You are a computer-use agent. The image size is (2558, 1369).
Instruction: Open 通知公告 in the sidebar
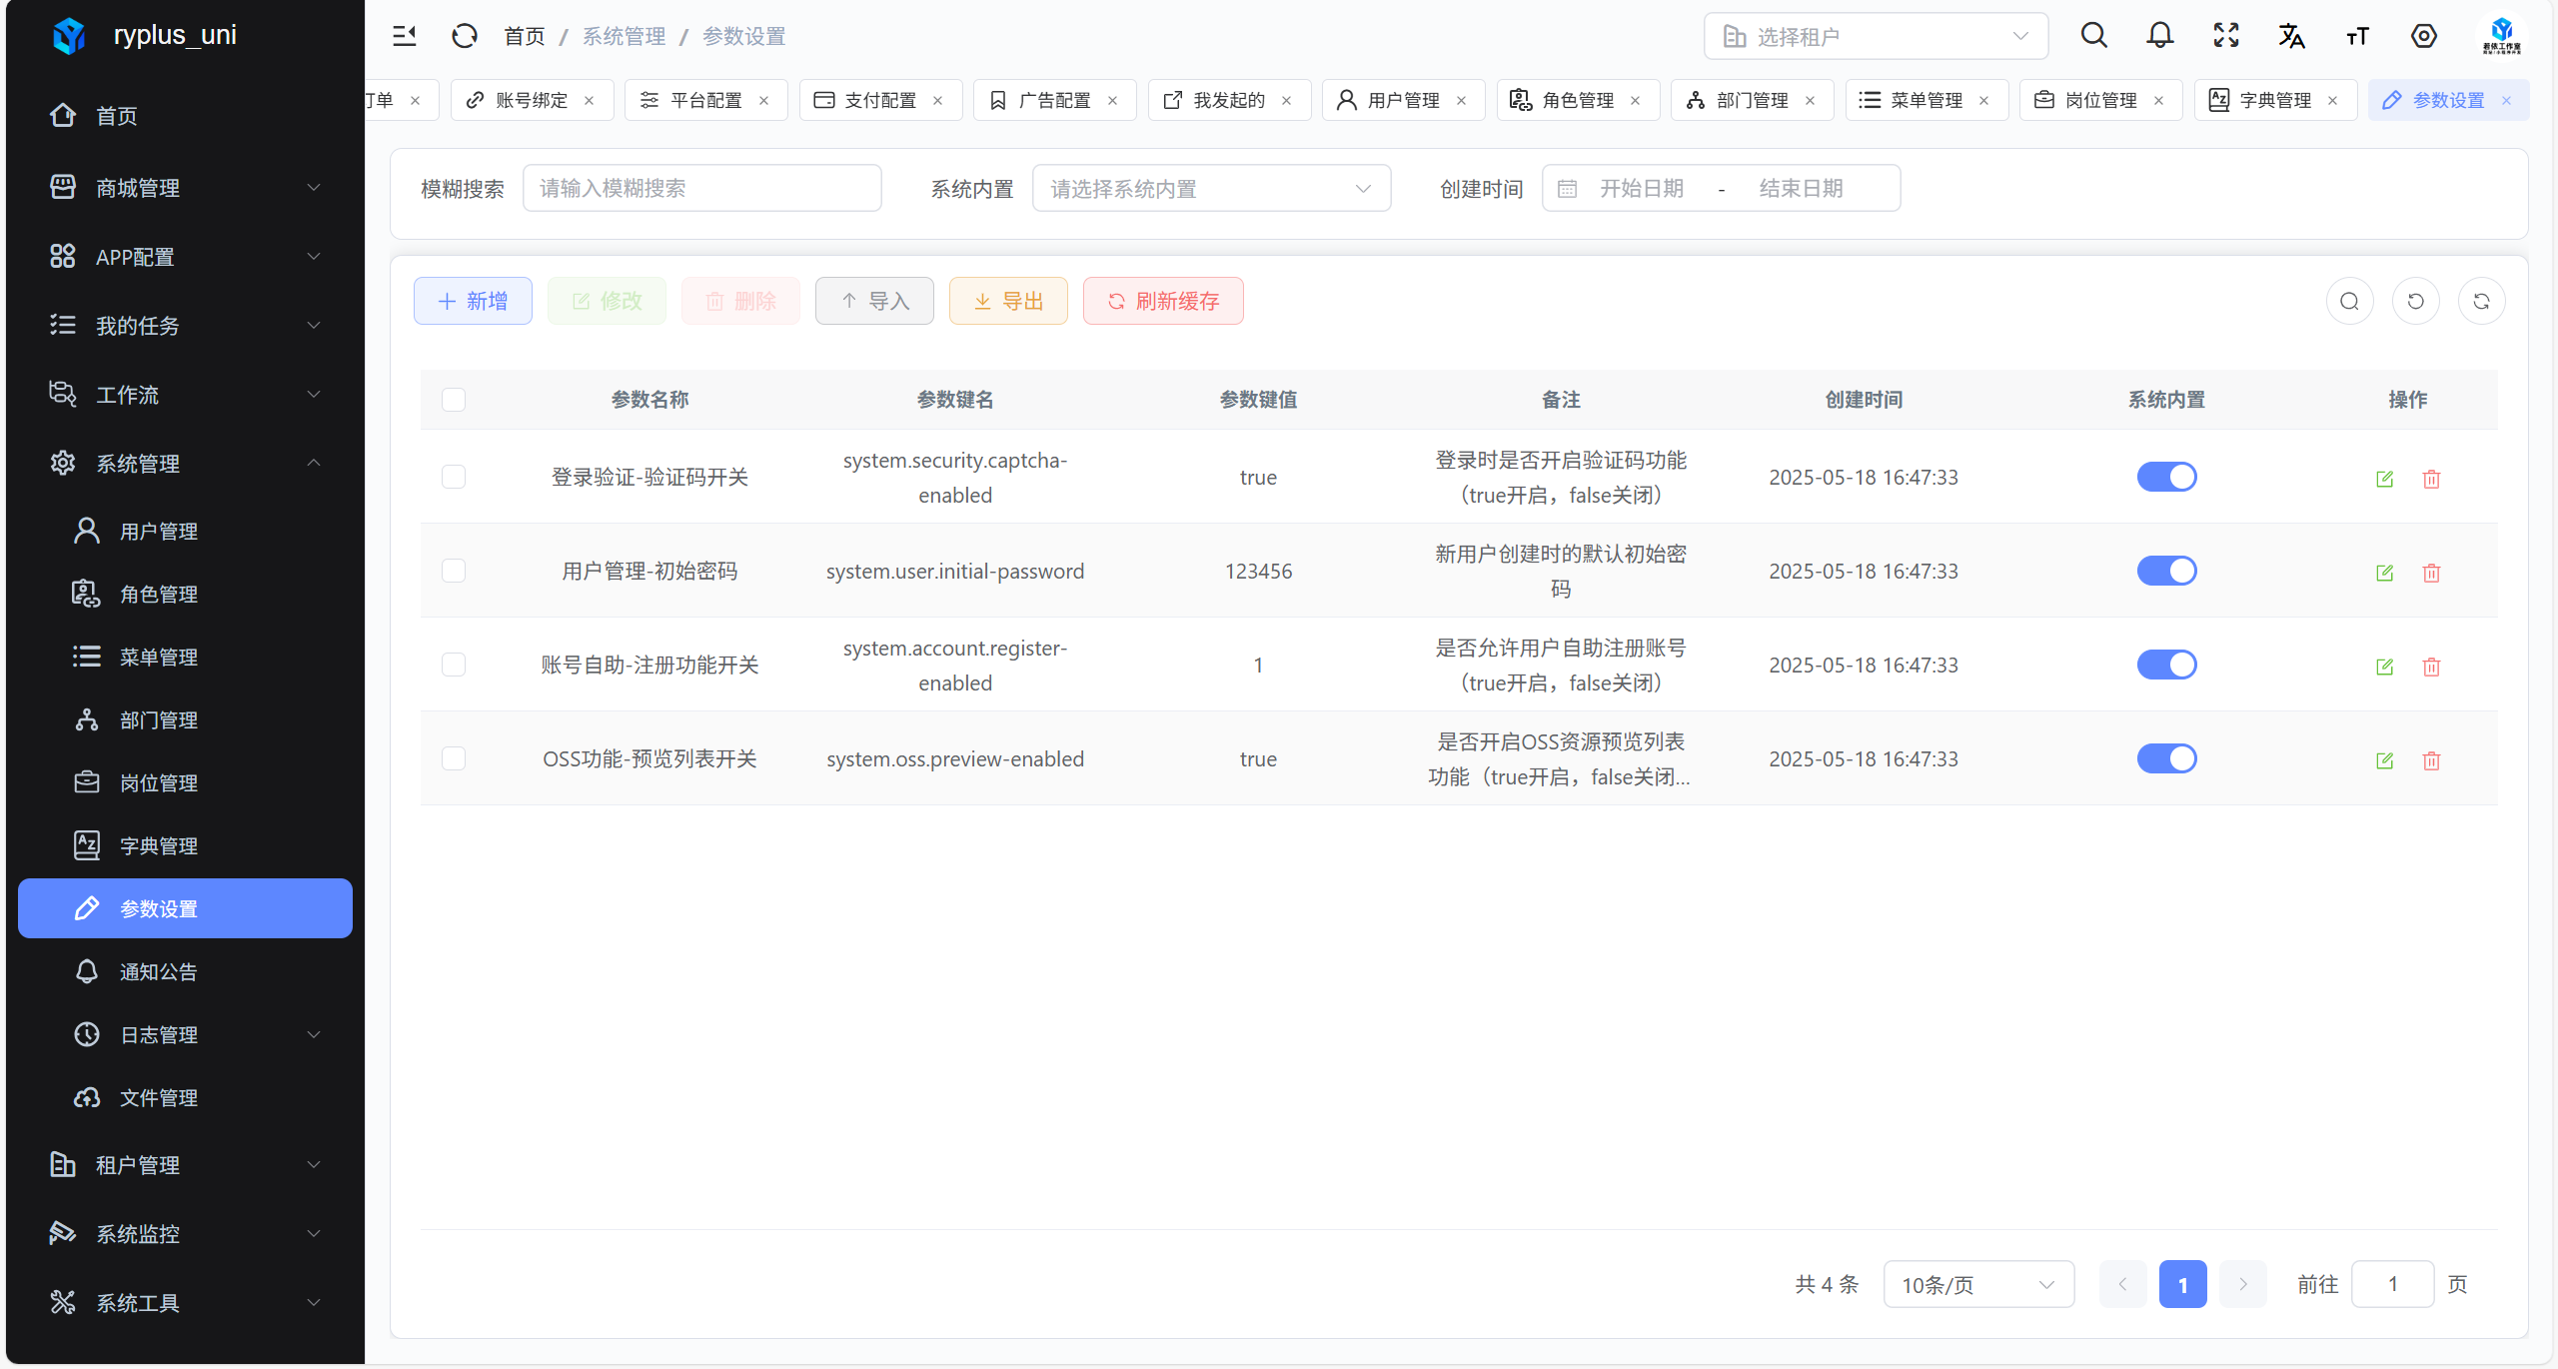[x=158, y=971]
